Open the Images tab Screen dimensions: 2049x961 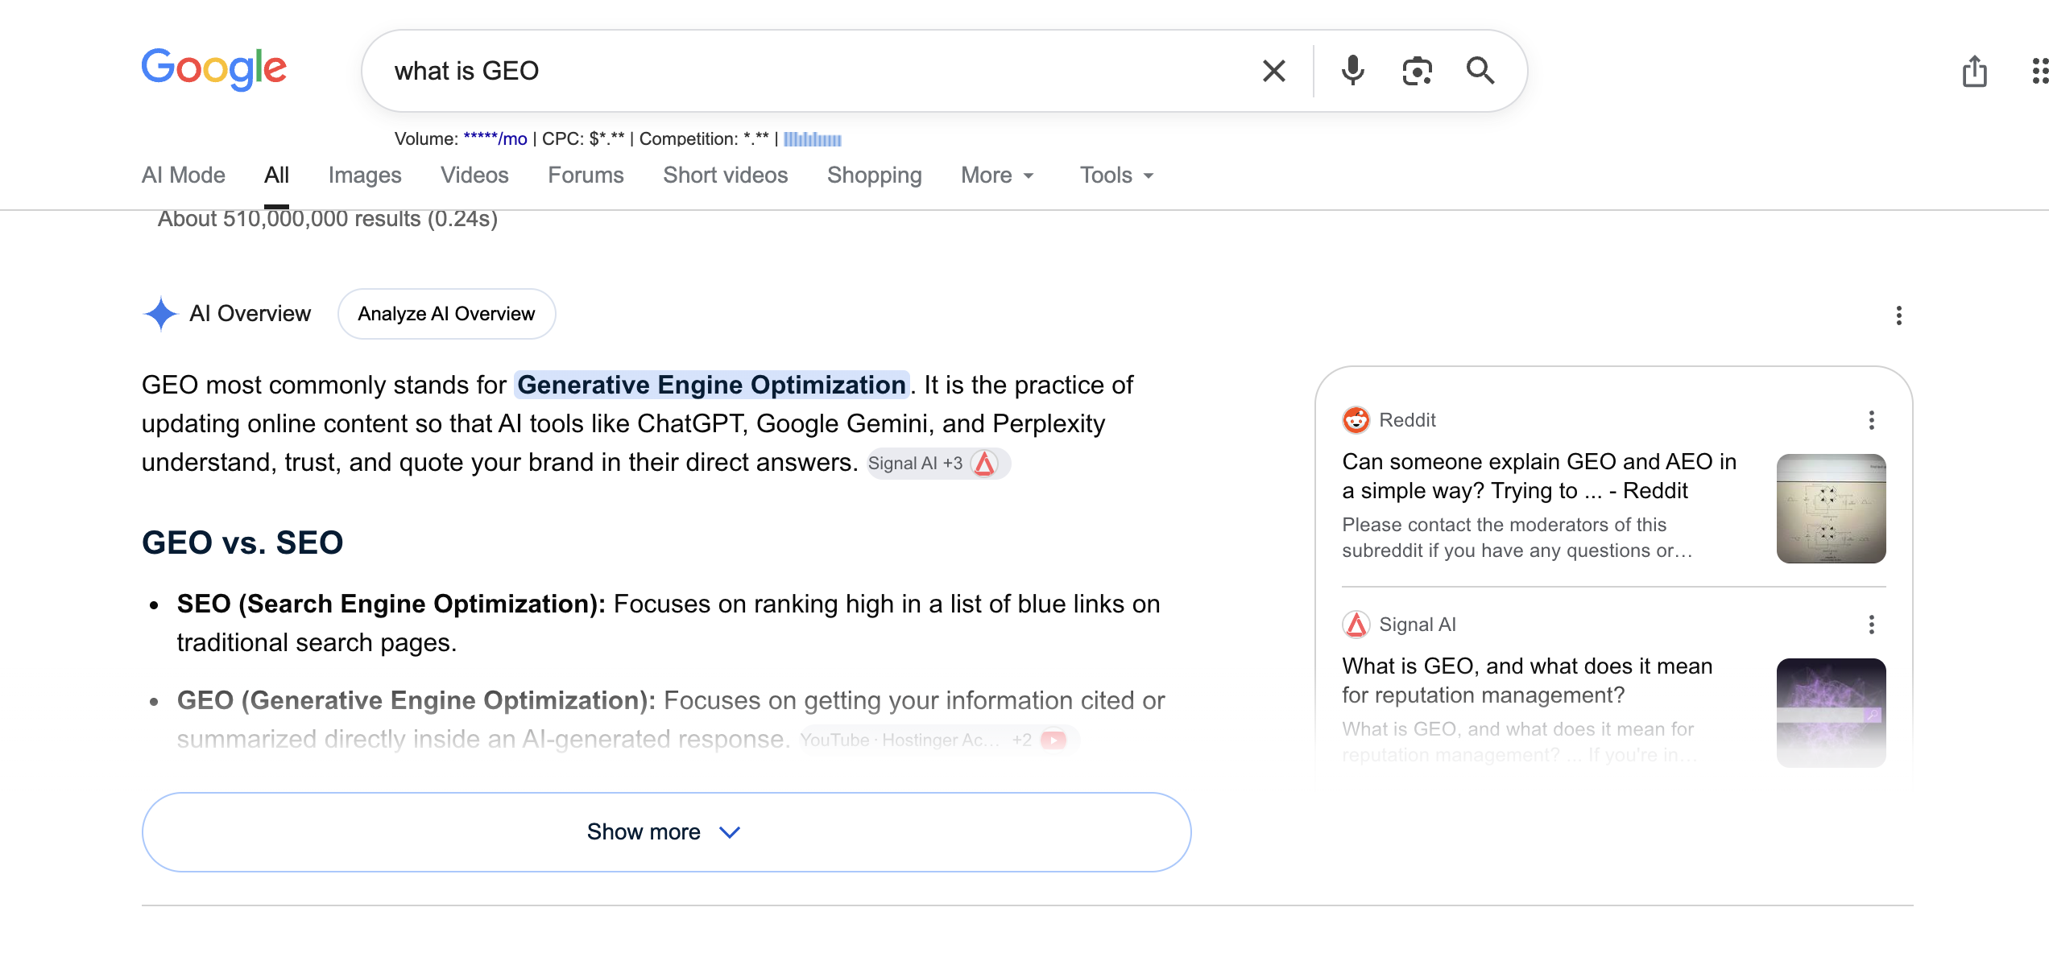coord(365,175)
